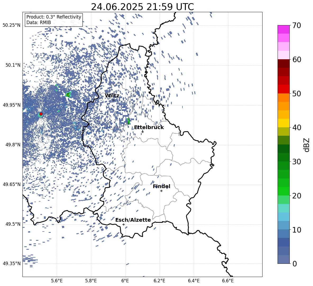Image resolution: width=313 pixels, height=286 pixels.
Task: Click the Esch/Alzette station label
Action: tap(133, 220)
